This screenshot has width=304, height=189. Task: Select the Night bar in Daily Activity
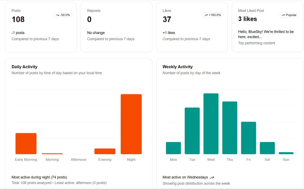[131, 124]
